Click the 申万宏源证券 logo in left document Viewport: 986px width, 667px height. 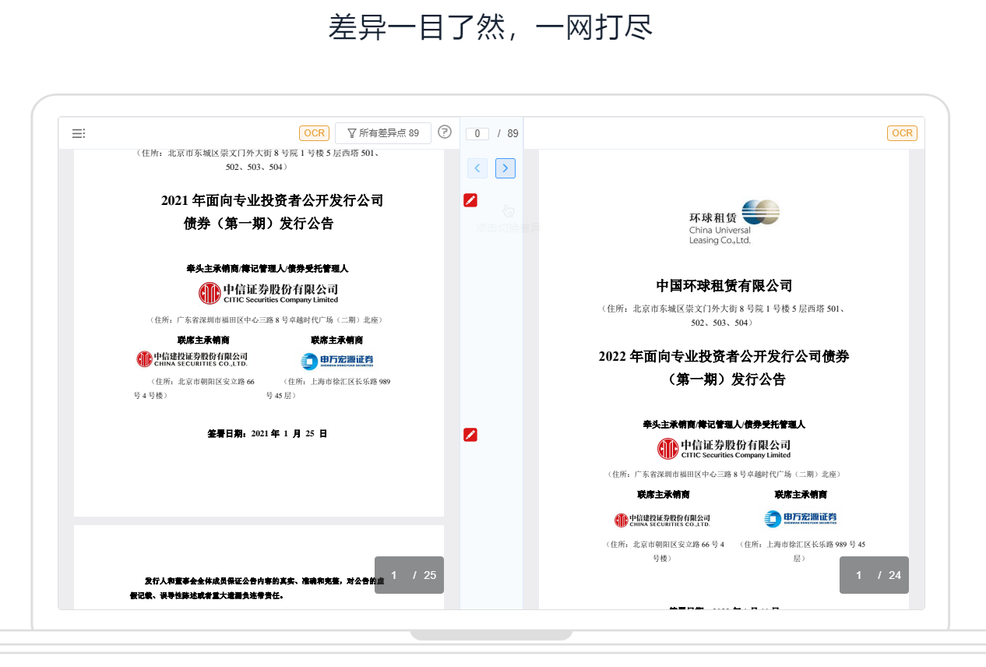337,360
